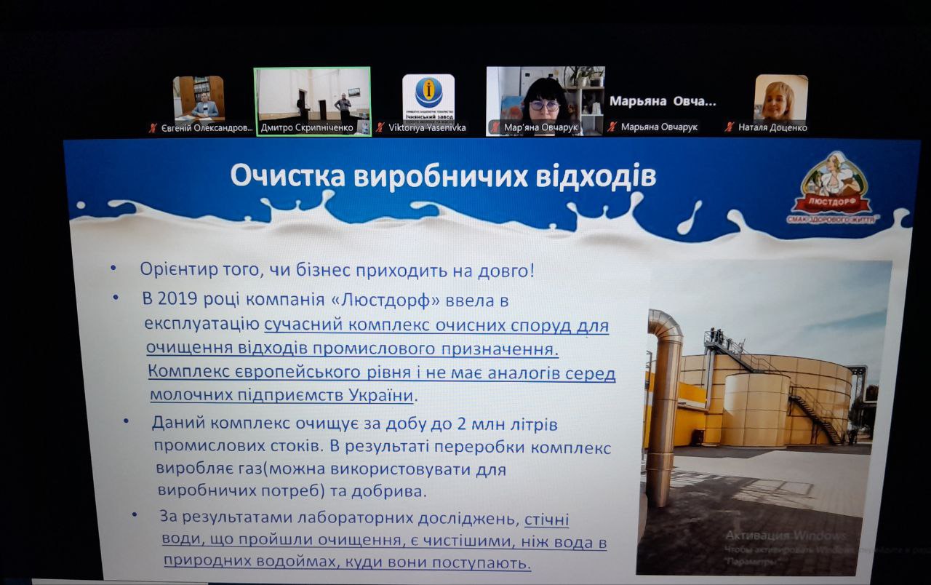Viewport: 931px width, 585px height.
Task: Click the Ічнянський завод logo avatar
Action: (428, 97)
